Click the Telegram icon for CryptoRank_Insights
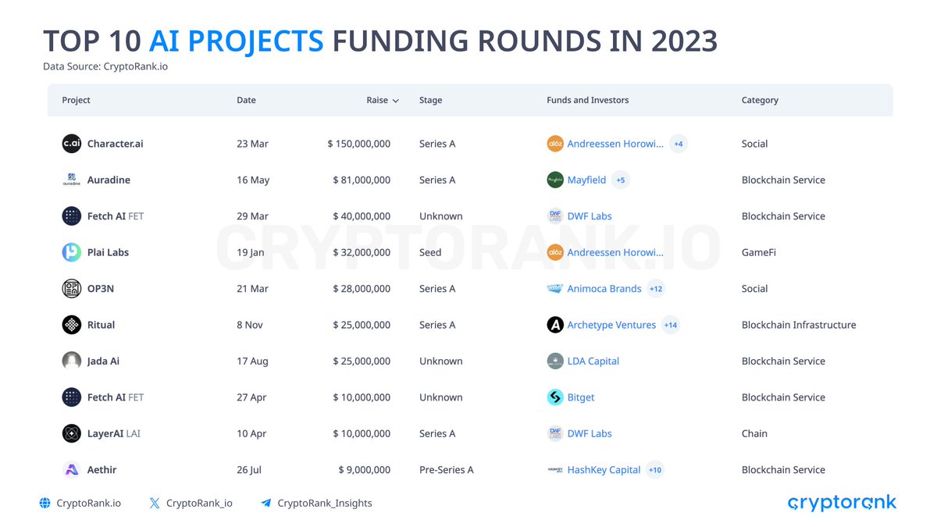 pyautogui.click(x=265, y=504)
